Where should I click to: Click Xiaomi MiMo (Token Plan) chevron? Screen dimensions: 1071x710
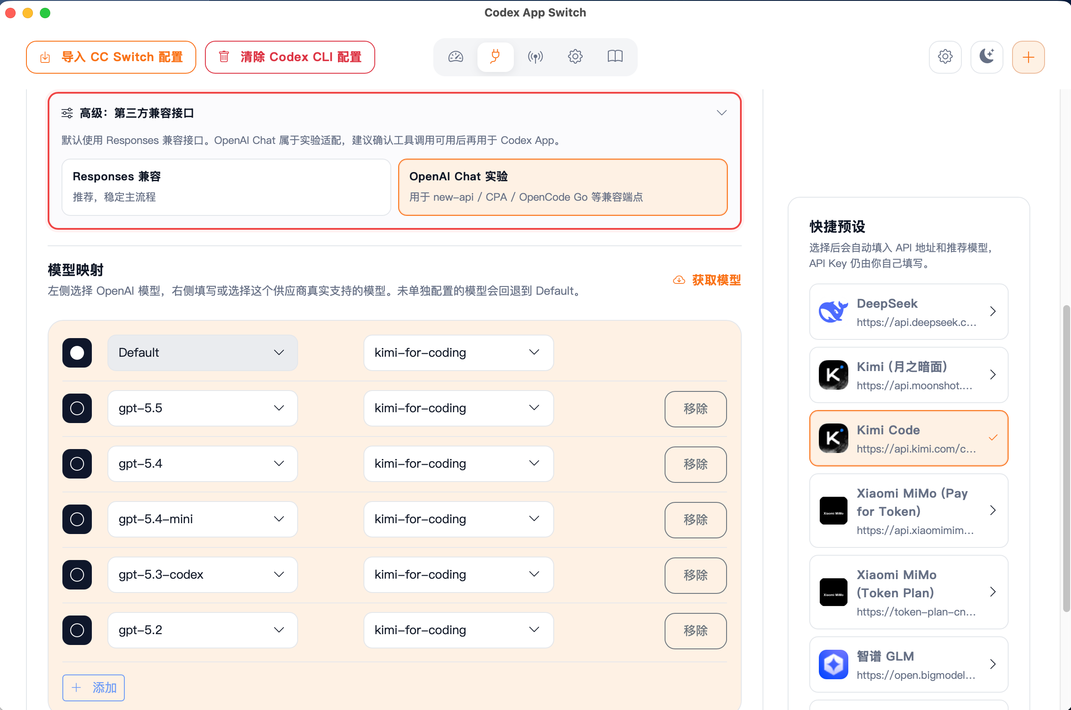pyautogui.click(x=993, y=592)
